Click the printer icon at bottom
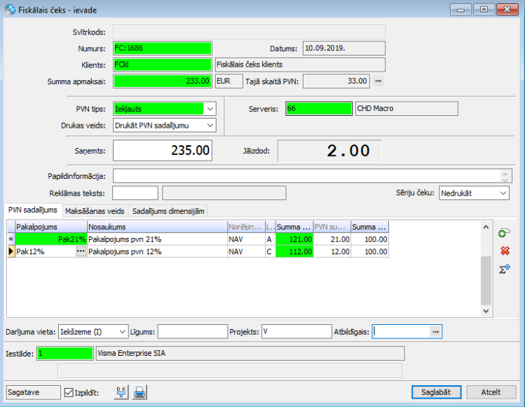Image resolution: width=525 pixels, height=407 pixels. pyautogui.click(x=139, y=392)
